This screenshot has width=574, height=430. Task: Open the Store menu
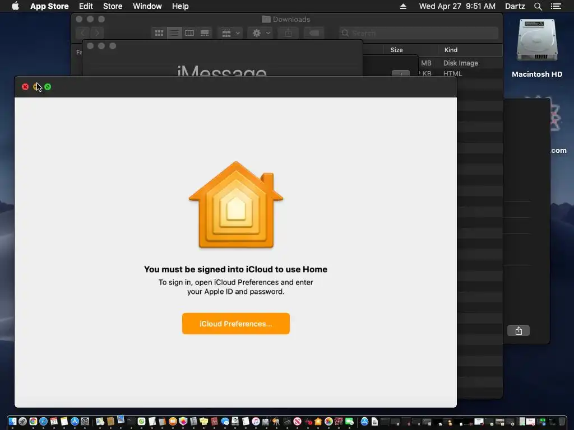(113, 6)
